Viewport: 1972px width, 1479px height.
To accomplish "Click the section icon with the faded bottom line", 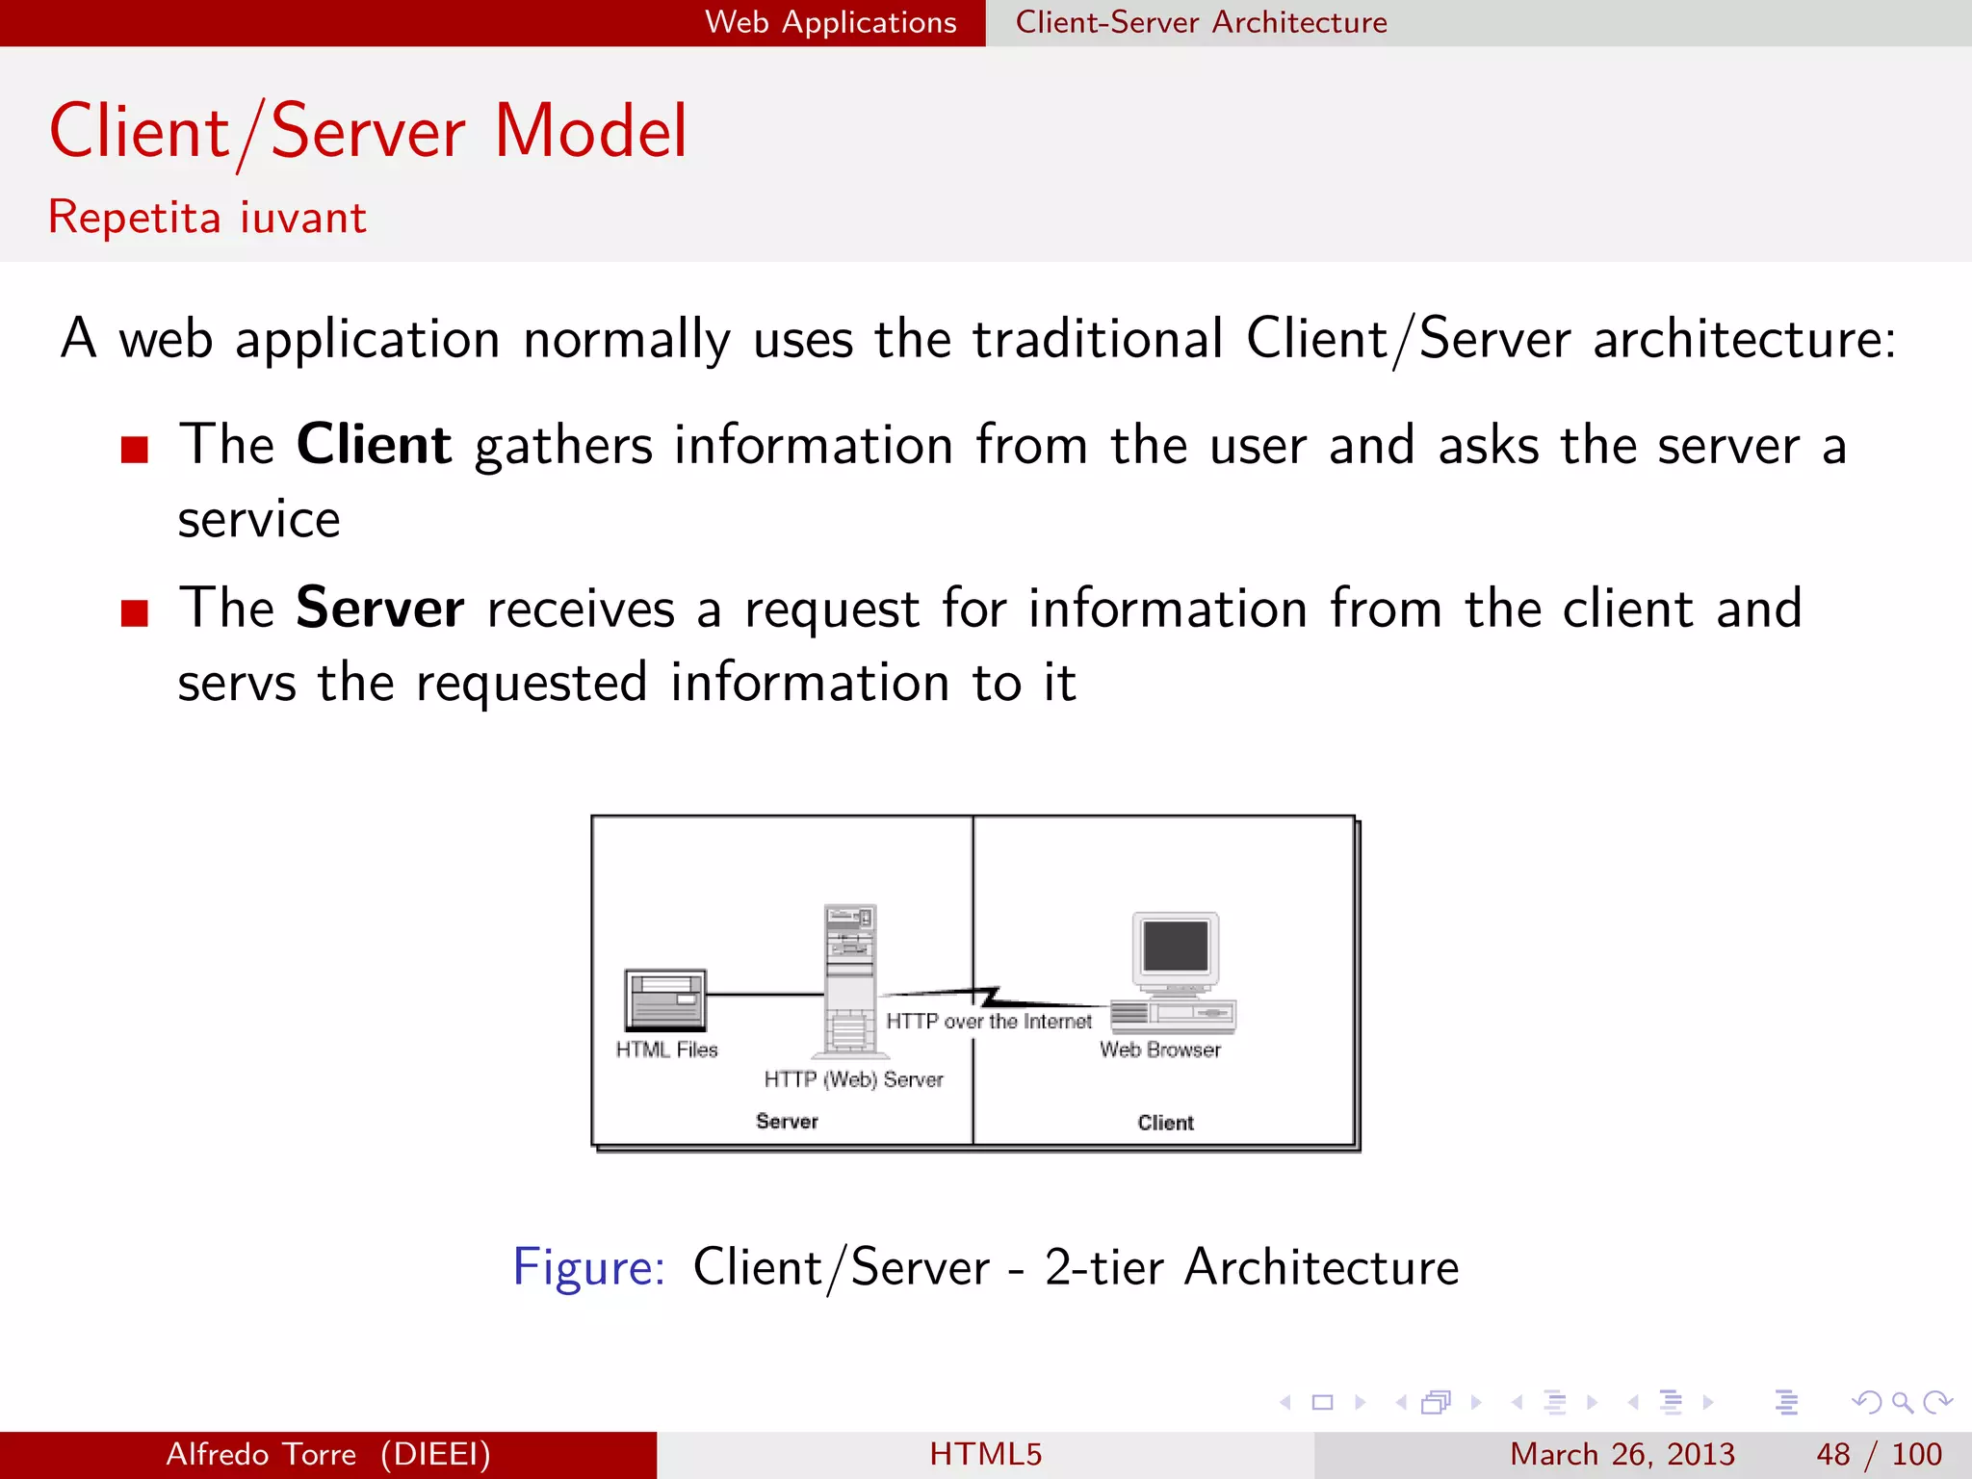I will click(1672, 1403).
